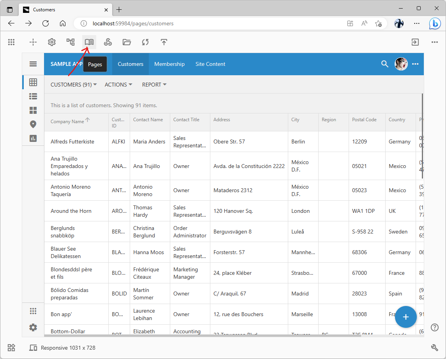Image resolution: width=446 pixels, height=359 pixels.
Task: Expand the CUSTOMERS (91) dropdown
Action: 74,85
